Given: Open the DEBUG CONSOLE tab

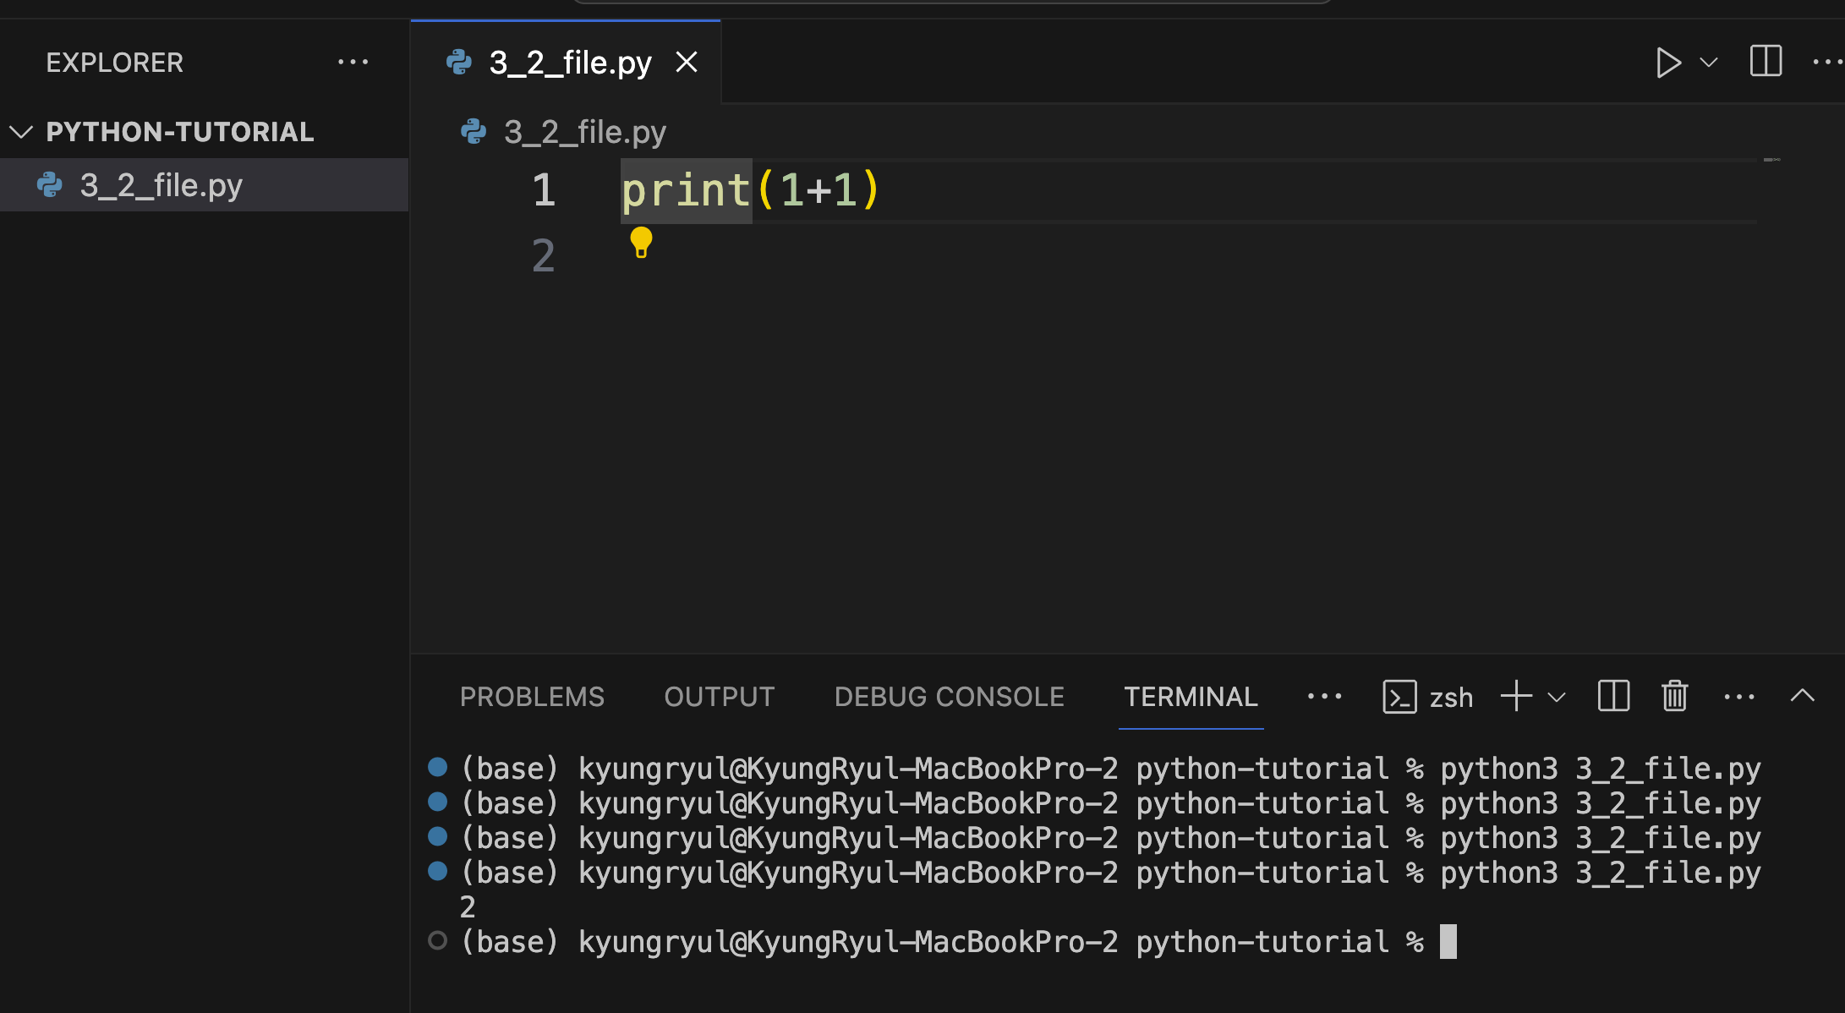Looking at the screenshot, I should 949,697.
